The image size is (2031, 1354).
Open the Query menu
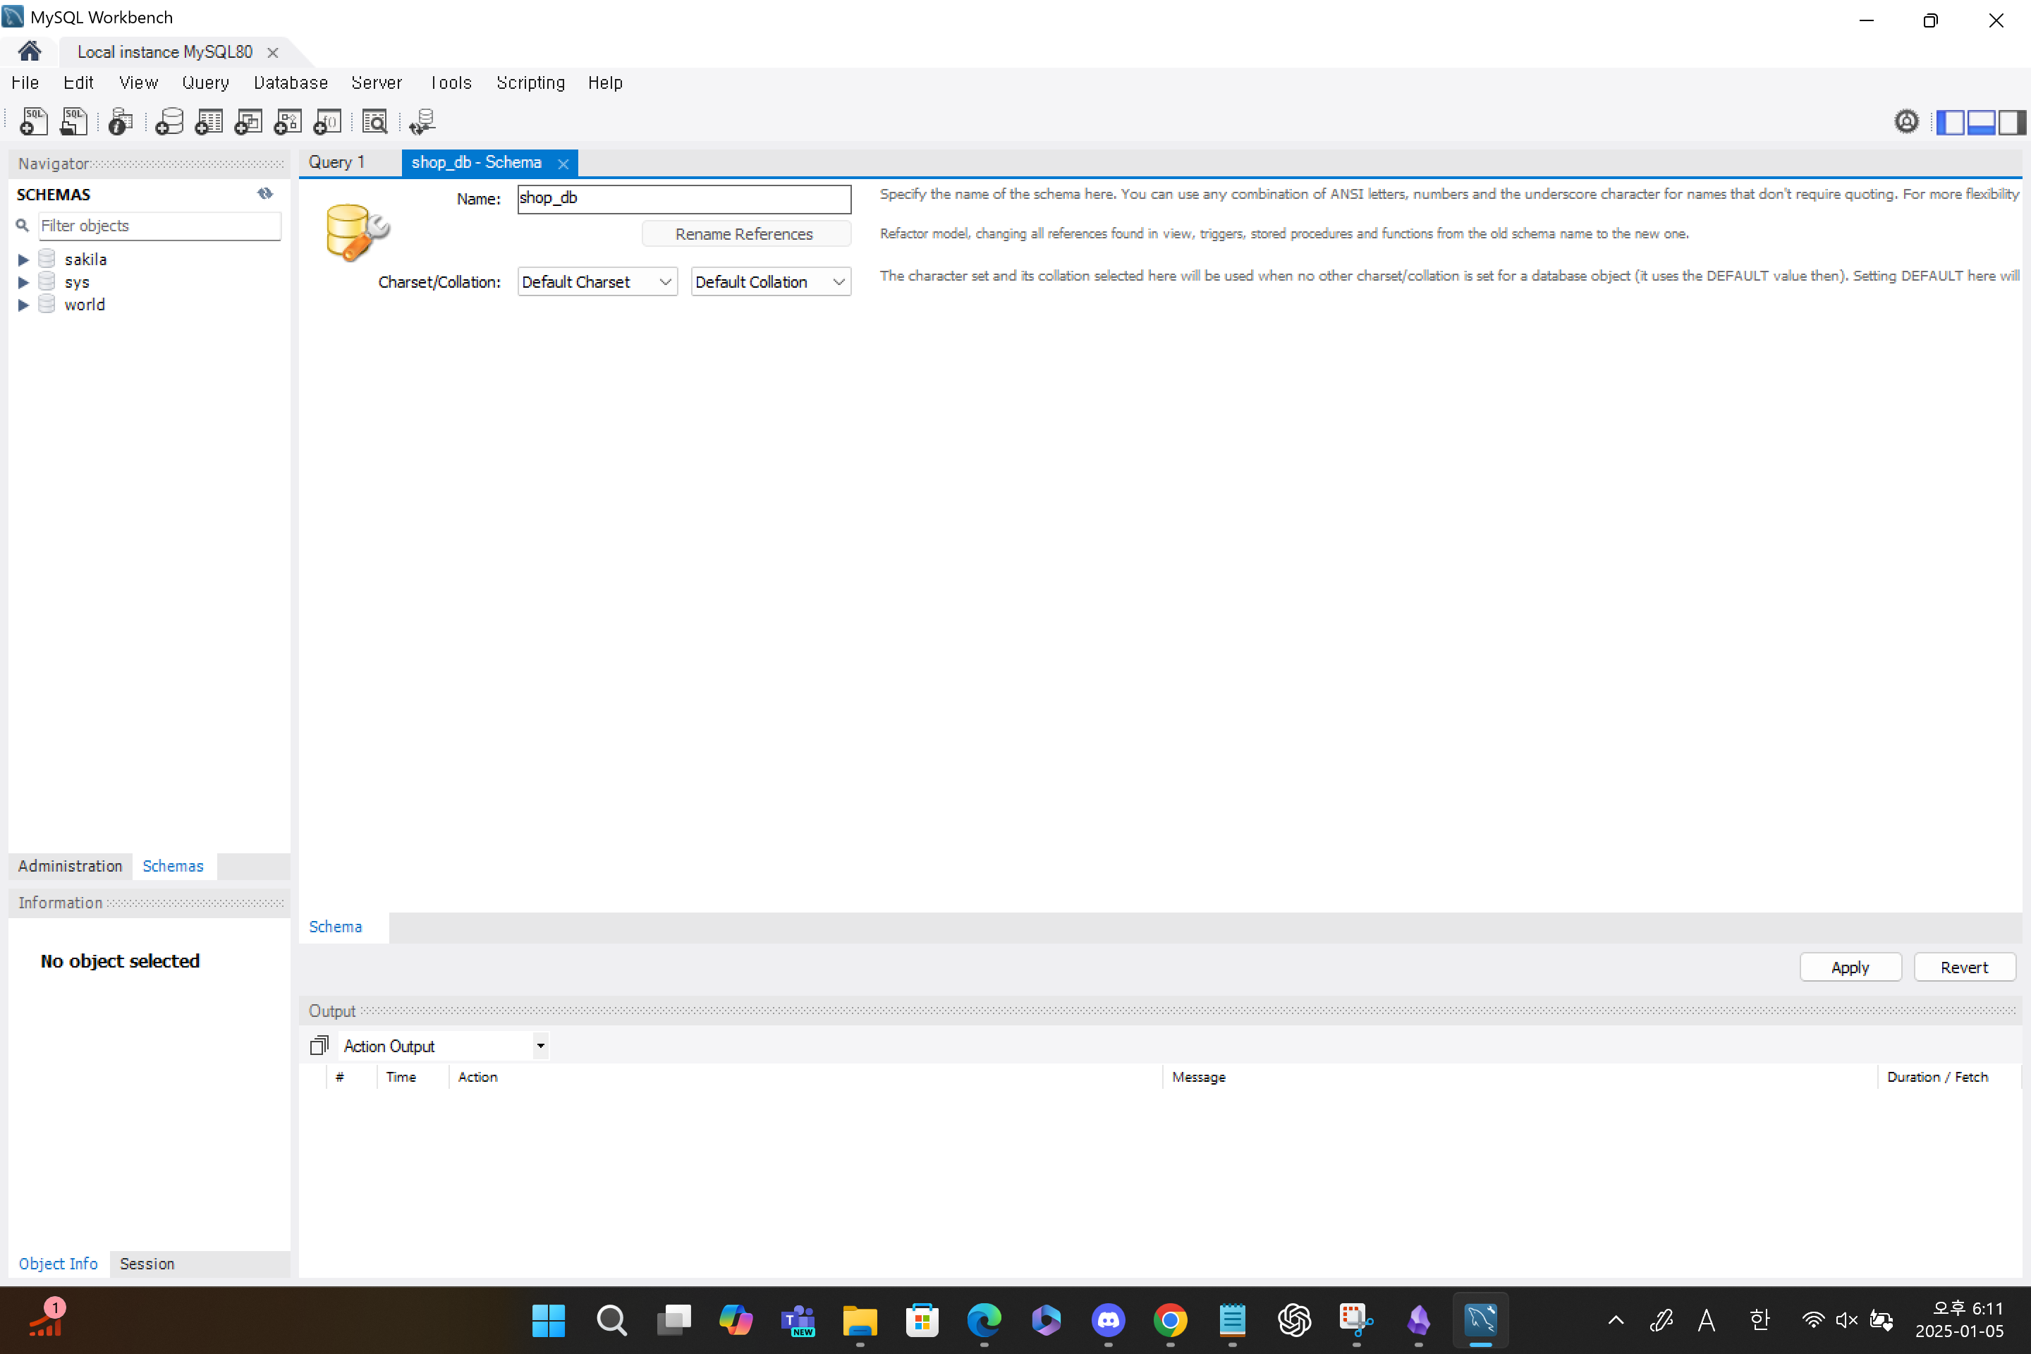coord(205,83)
